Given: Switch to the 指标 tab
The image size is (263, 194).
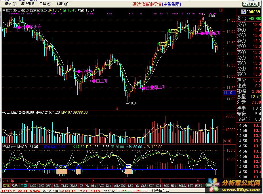Looking at the screenshot, I should click(6, 186).
